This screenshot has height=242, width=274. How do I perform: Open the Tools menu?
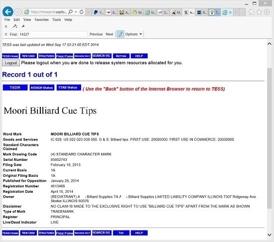[57, 19]
